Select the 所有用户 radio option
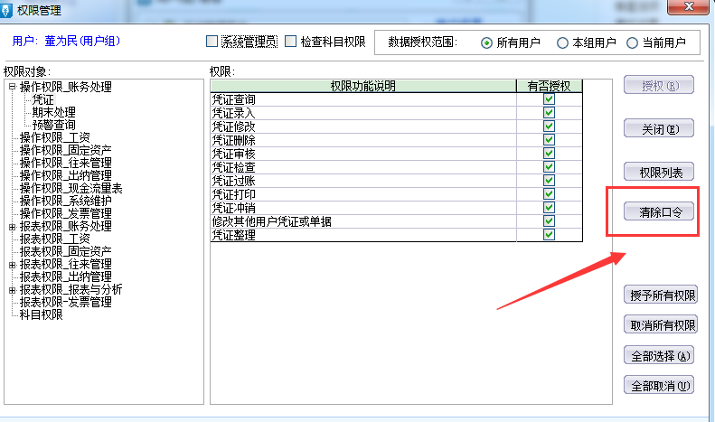The width and height of the screenshot is (715, 422). tap(487, 42)
